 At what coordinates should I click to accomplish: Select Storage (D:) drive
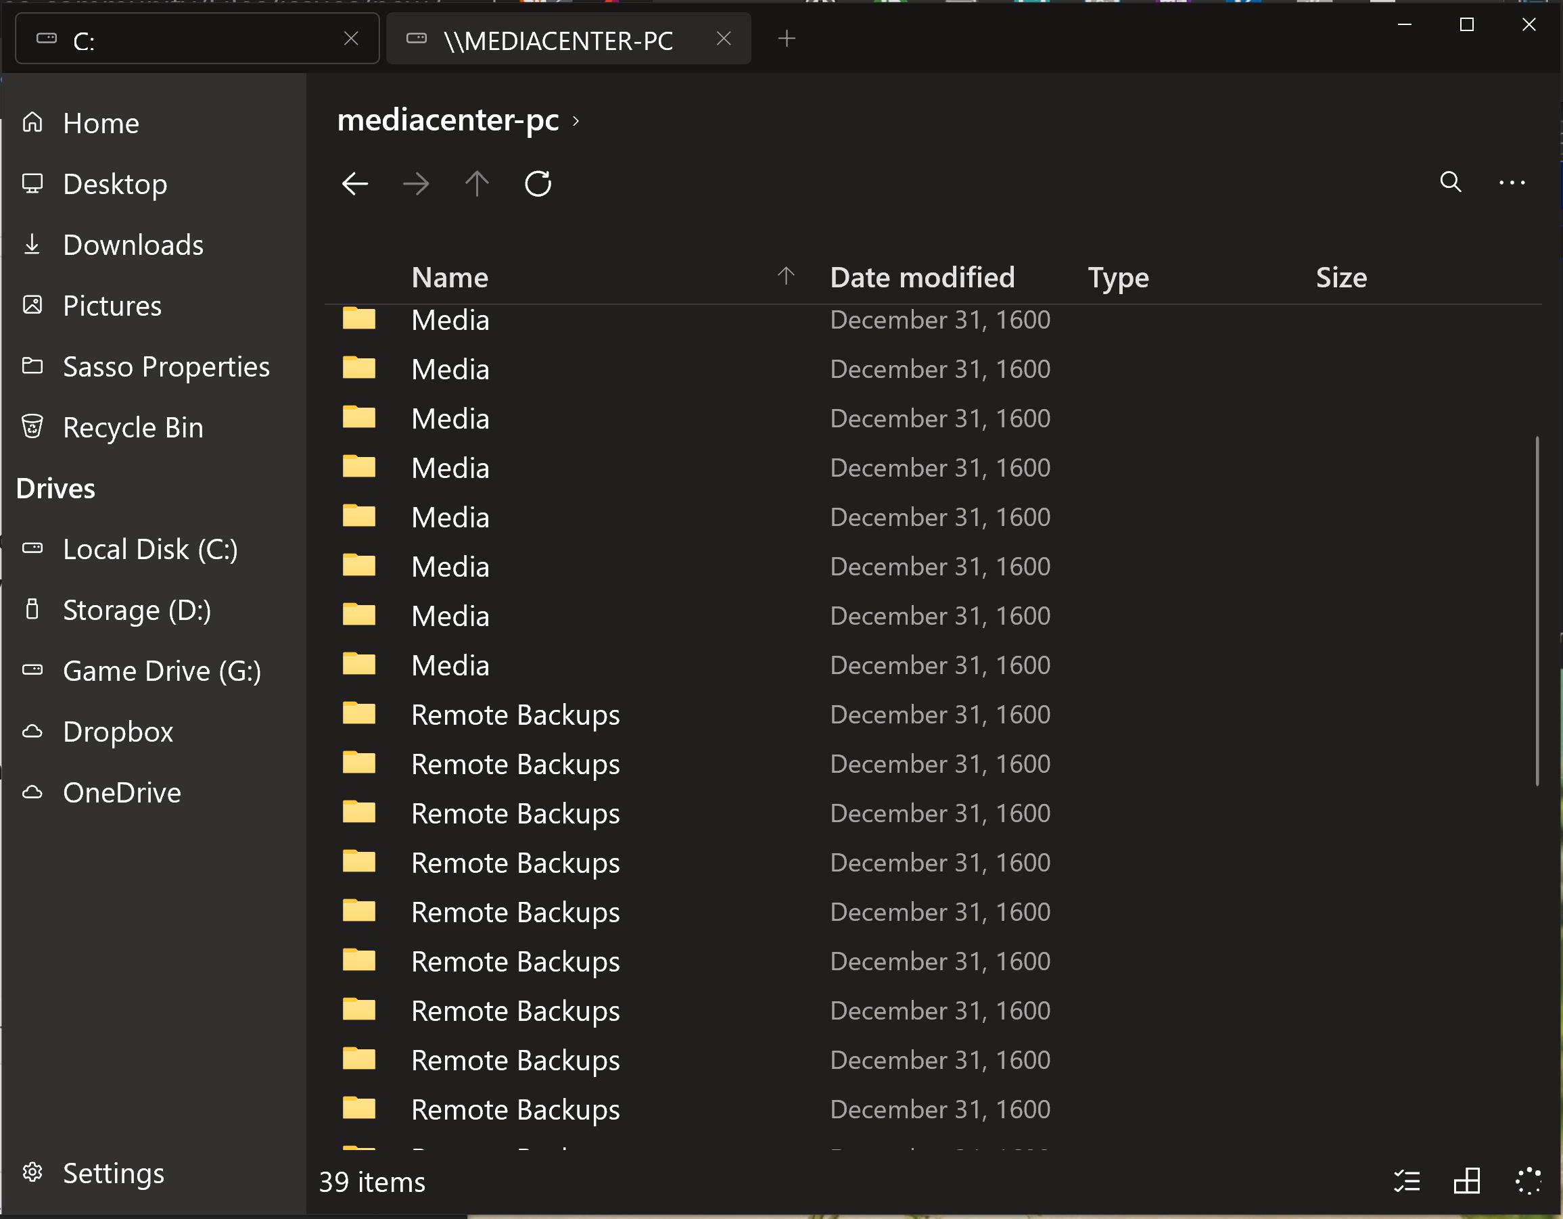153,611
